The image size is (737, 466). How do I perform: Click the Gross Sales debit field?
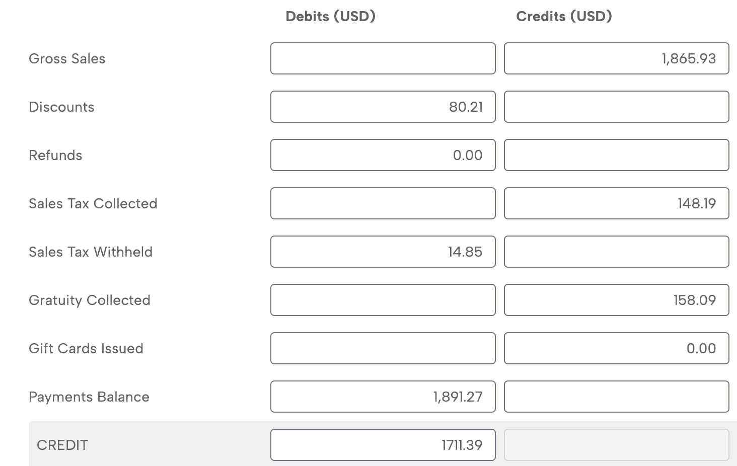pyautogui.click(x=383, y=58)
